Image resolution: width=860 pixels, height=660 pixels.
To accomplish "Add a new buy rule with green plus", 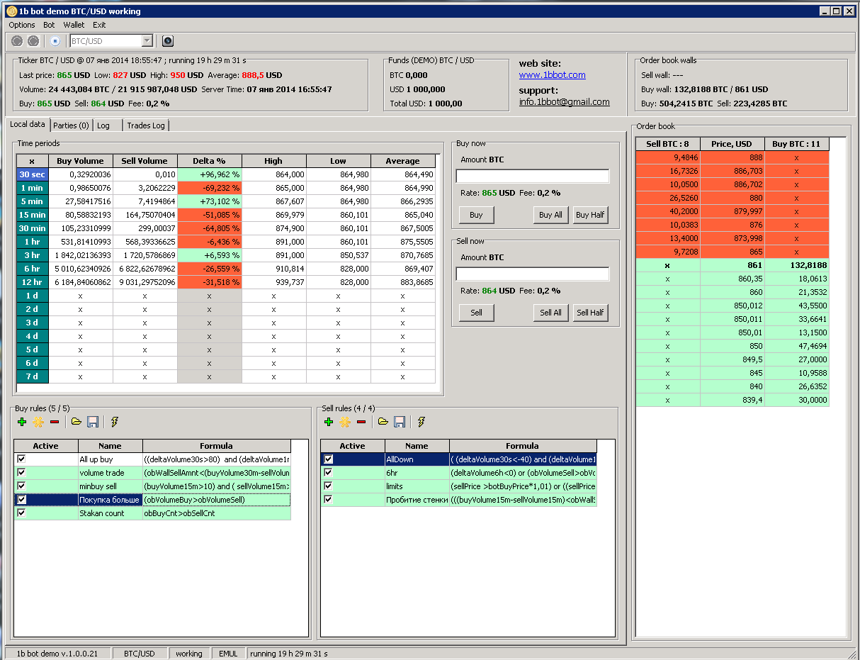I will click(21, 422).
